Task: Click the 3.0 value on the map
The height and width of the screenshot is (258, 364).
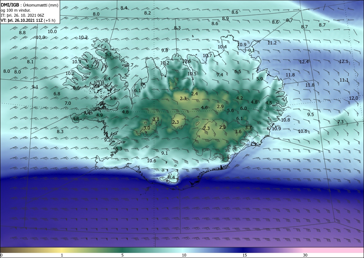Action: [147, 128]
